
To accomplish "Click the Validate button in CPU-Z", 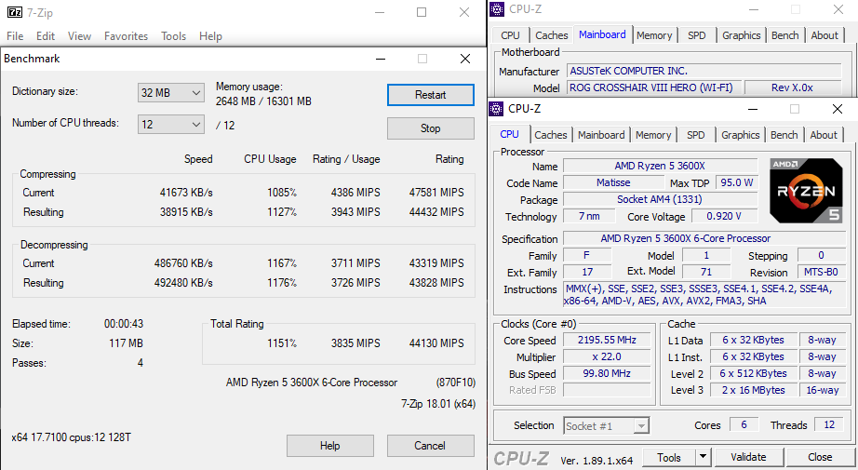I will 748,457.
